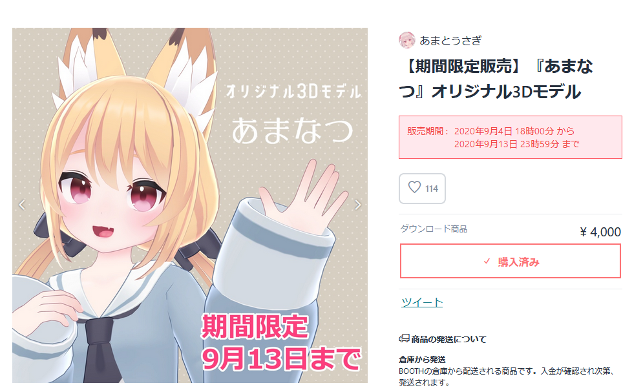Click the delivery truck icon
This screenshot has width=643, height=392.
404,338
